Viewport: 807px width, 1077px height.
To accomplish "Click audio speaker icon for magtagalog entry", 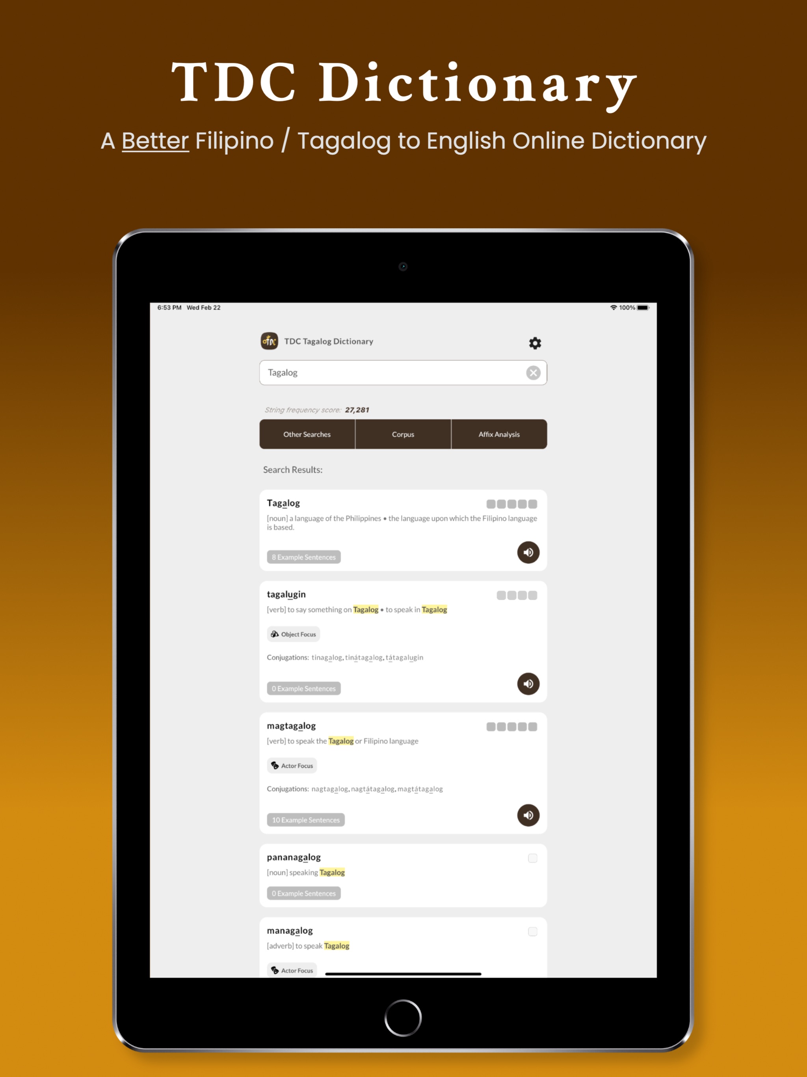I will point(528,814).
